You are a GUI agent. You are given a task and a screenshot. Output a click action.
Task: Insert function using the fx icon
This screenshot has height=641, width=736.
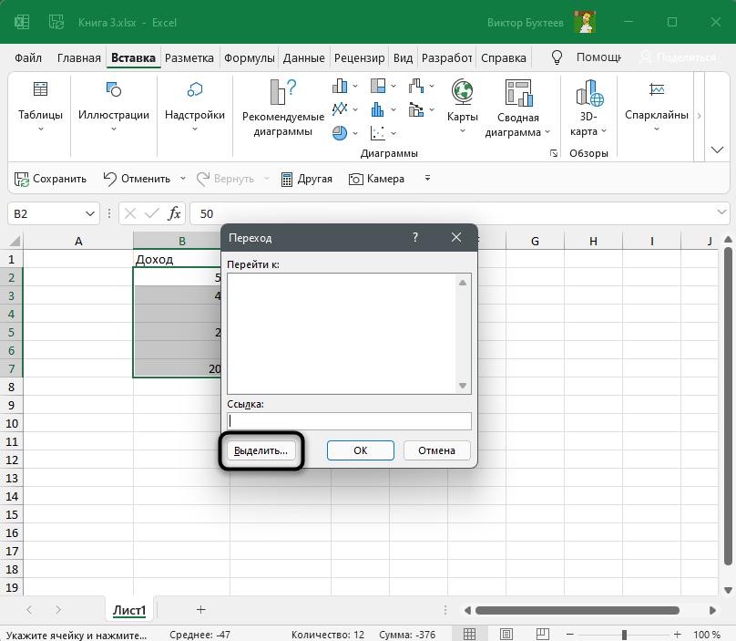(174, 213)
